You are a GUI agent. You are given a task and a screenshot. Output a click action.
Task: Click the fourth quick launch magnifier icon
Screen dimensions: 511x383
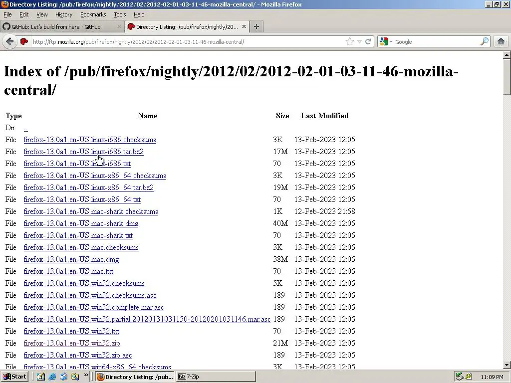click(75, 377)
